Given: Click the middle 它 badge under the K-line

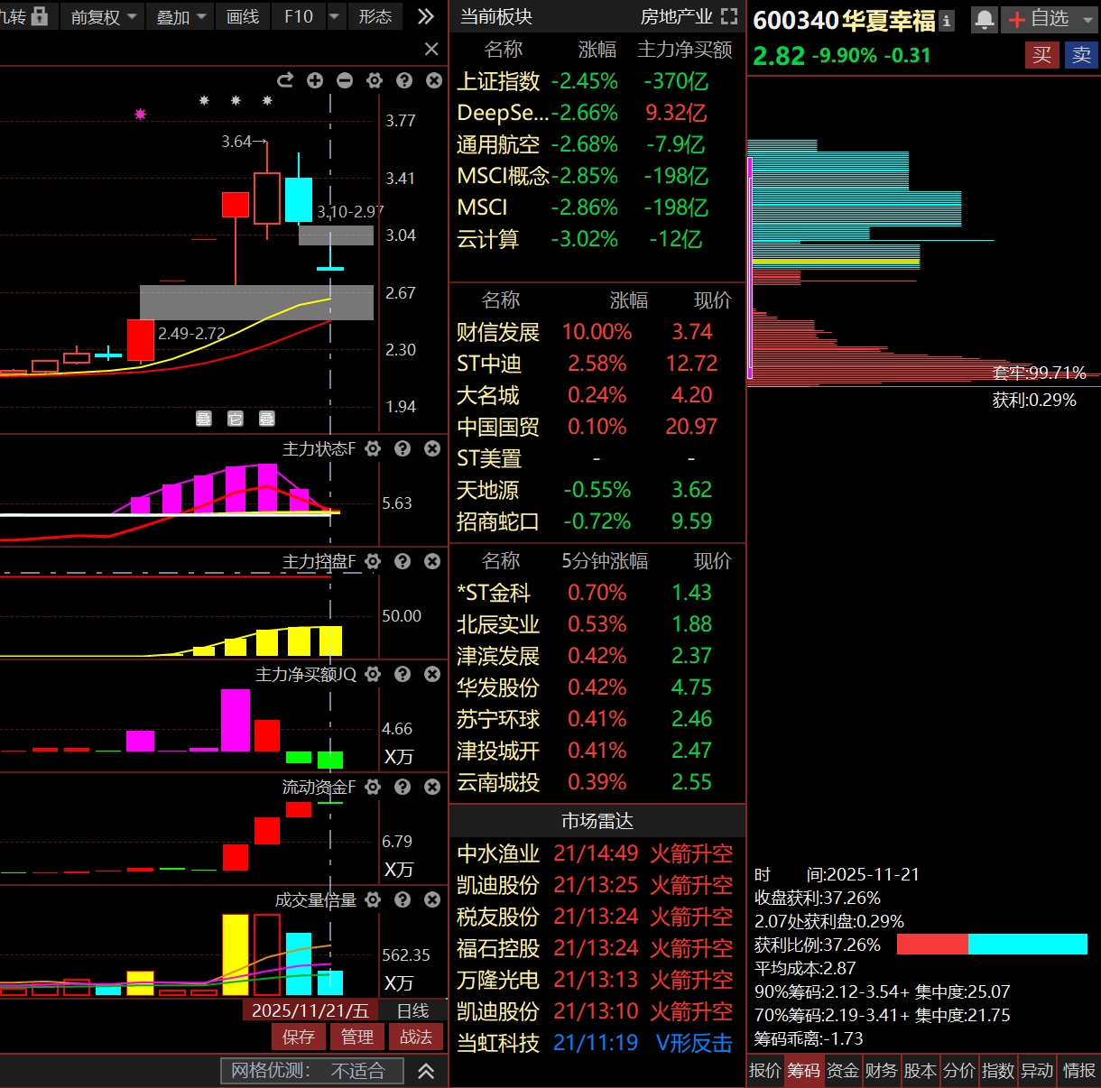Looking at the screenshot, I should pos(236,419).
